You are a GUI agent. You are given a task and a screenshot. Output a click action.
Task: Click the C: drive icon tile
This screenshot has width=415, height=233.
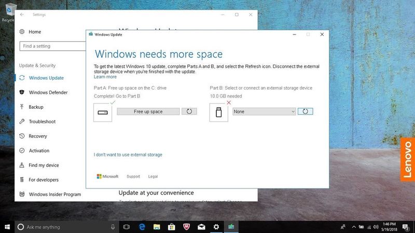click(x=103, y=112)
